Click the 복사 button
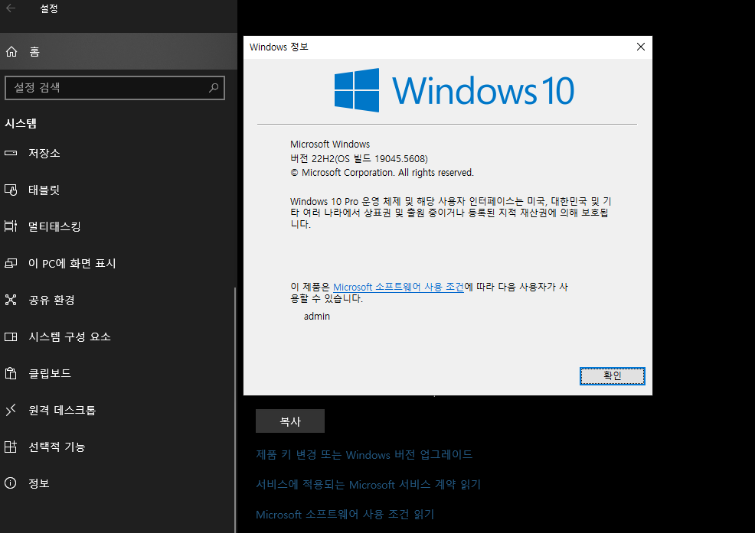The height and width of the screenshot is (533, 755). pyautogui.click(x=290, y=421)
